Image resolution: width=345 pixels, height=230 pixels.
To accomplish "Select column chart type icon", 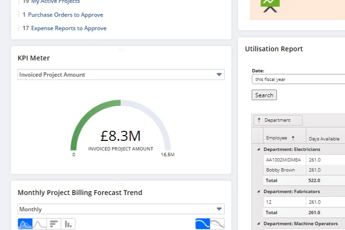I will 68,224.
